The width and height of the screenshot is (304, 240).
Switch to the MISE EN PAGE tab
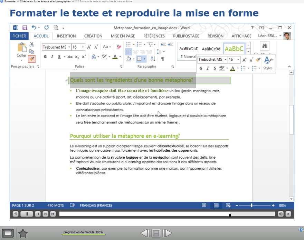pos(123,36)
